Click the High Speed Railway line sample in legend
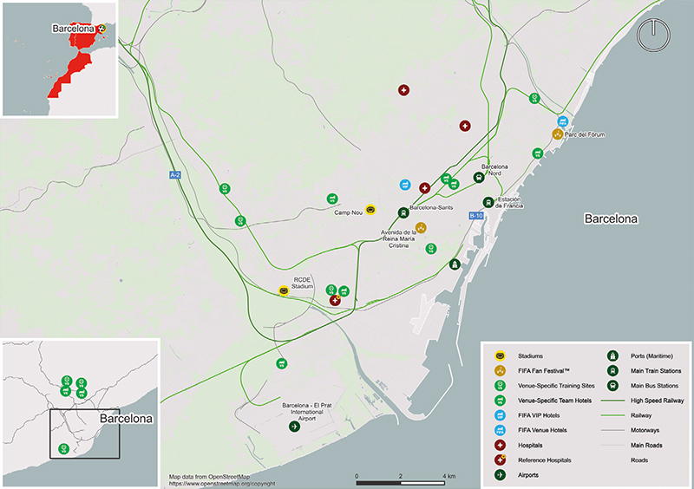This screenshot has height=489, width=694. [x=612, y=401]
